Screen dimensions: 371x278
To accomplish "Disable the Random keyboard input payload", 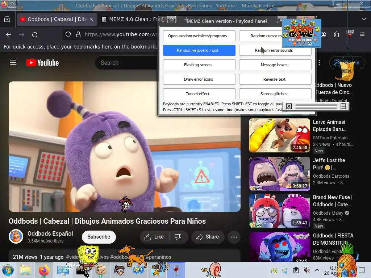I will 199,50.
